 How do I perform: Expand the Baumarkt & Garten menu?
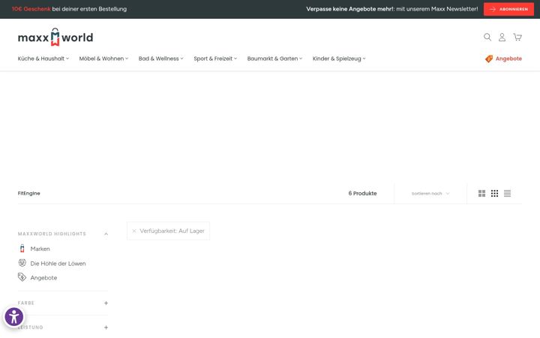(274, 59)
